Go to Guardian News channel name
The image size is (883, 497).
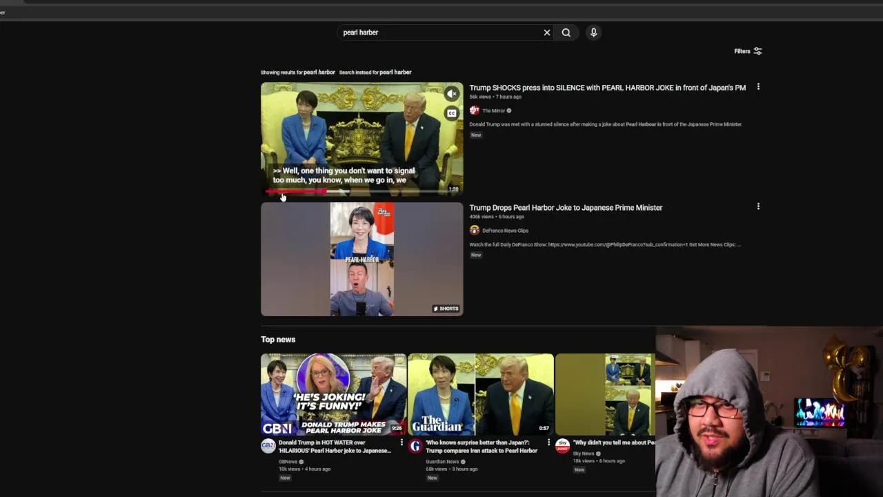442,462
